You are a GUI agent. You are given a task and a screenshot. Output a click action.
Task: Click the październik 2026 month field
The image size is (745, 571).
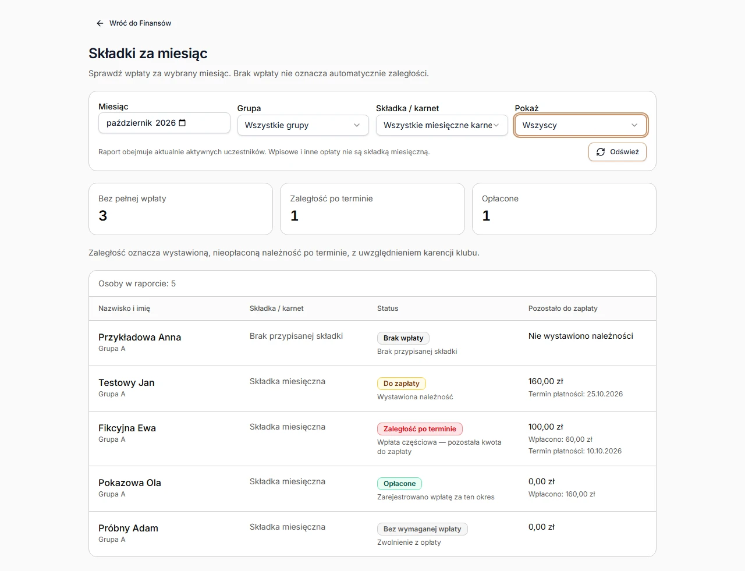tap(164, 123)
